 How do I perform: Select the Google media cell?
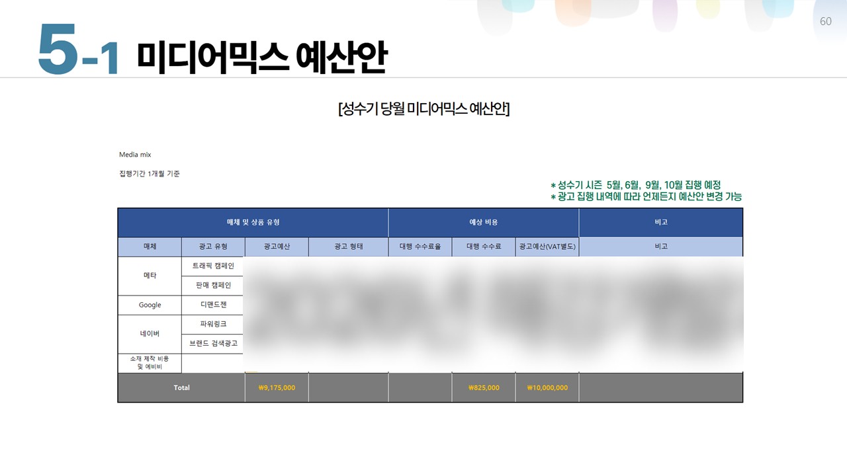(150, 305)
